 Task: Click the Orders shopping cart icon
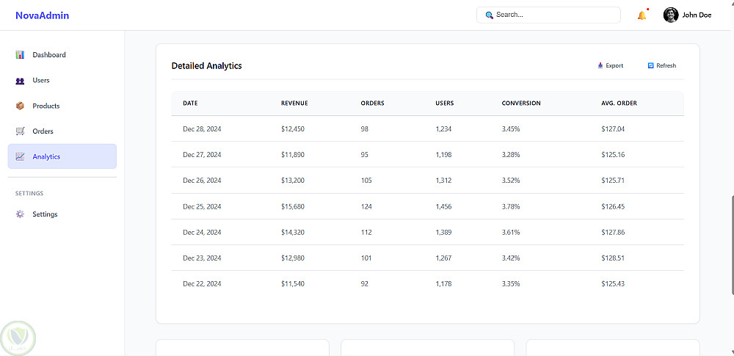(x=20, y=131)
